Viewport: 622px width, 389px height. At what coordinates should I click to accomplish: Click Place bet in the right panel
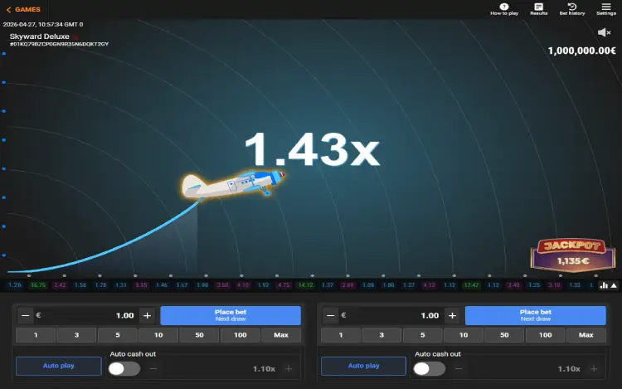(536, 315)
